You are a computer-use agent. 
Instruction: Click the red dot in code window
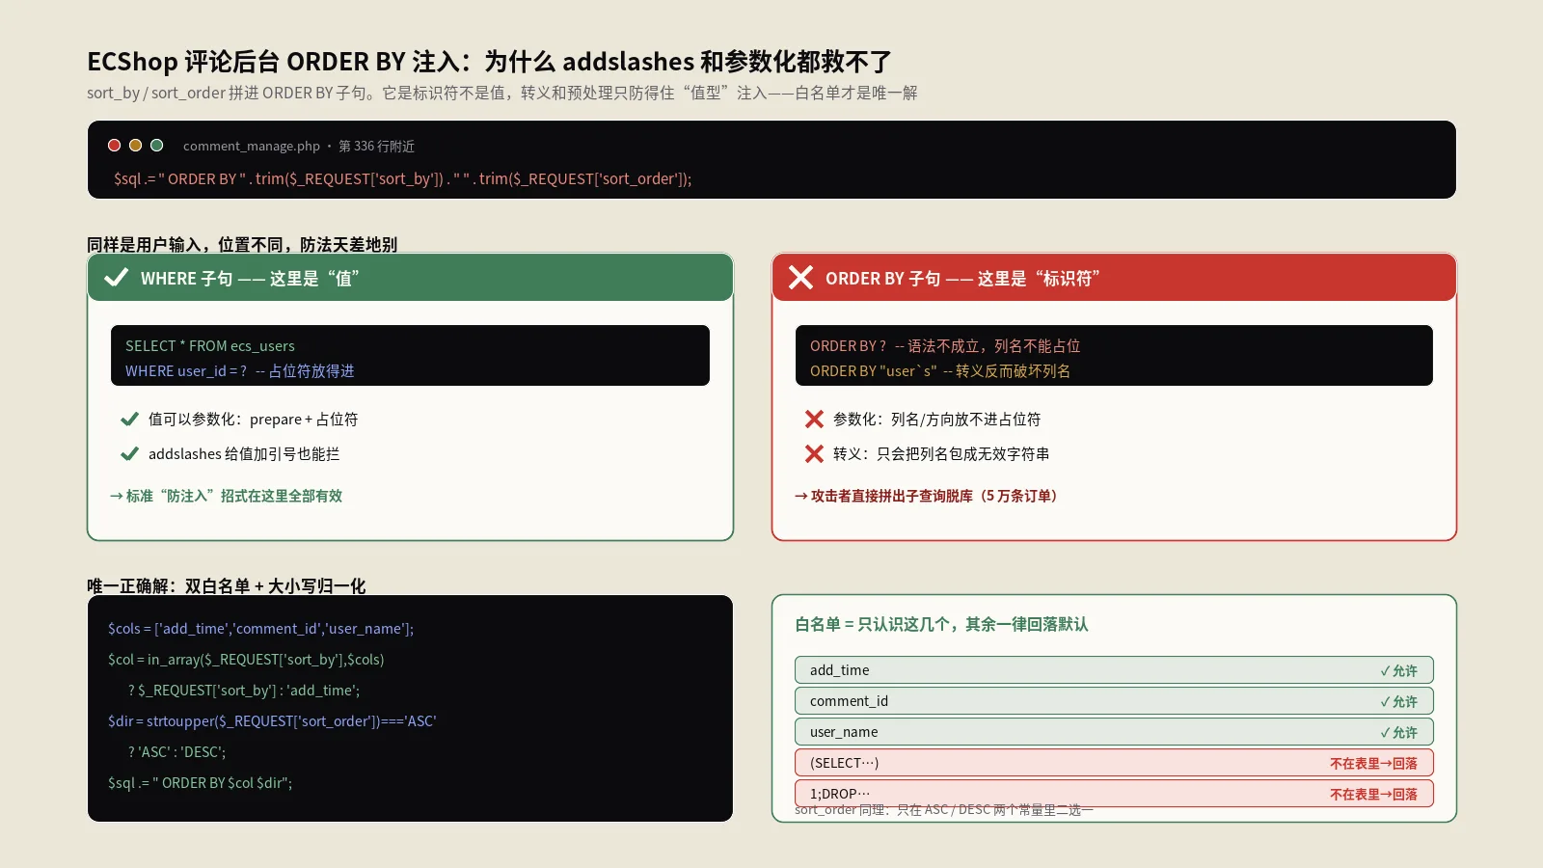click(x=114, y=146)
